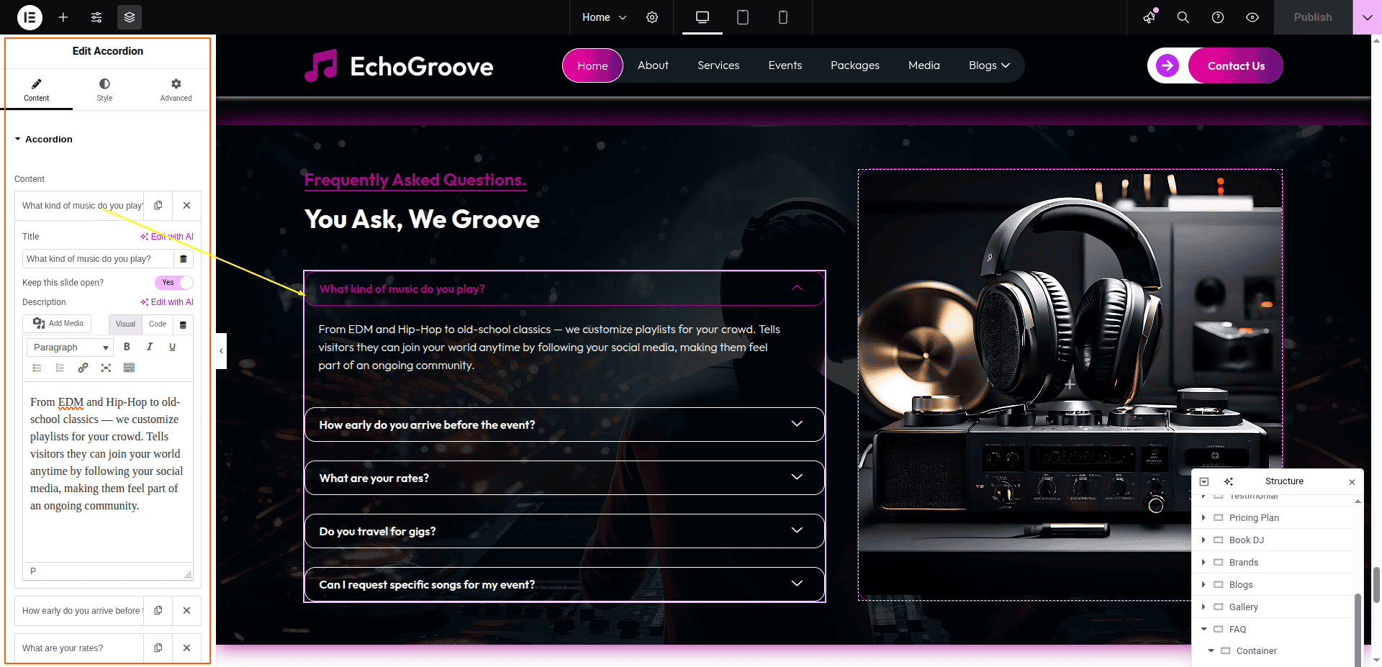The height and width of the screenshot is (667, 1382).
Task: Switch to mobile responsive view
Action: coord(783,17)
